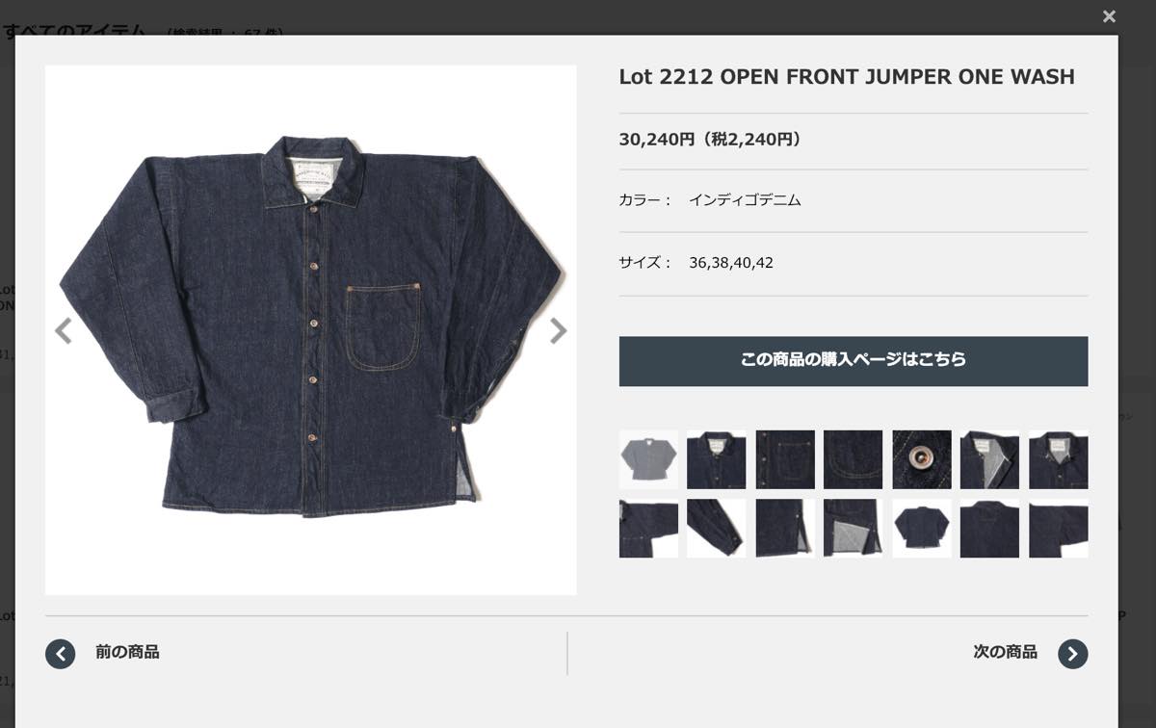
Task: Select the sleeve cuff diagonal thumbnail
Action: click(717, 528)
